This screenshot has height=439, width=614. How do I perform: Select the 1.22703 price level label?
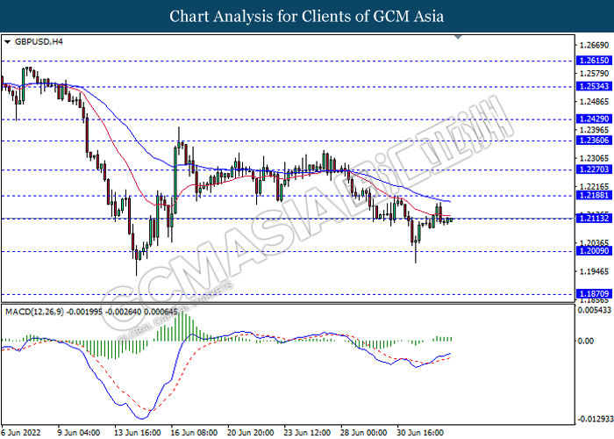(x=594, y=169)
